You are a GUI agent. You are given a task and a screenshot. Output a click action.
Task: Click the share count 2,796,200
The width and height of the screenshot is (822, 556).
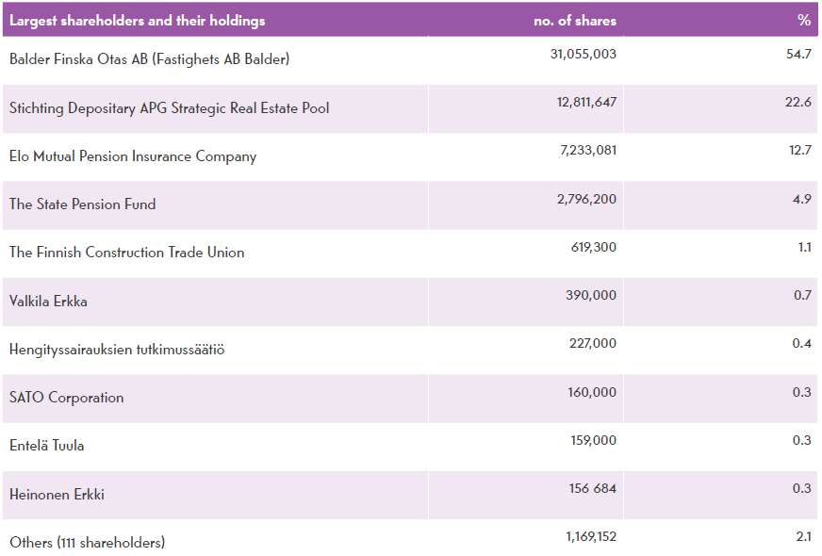pos(586,199)
